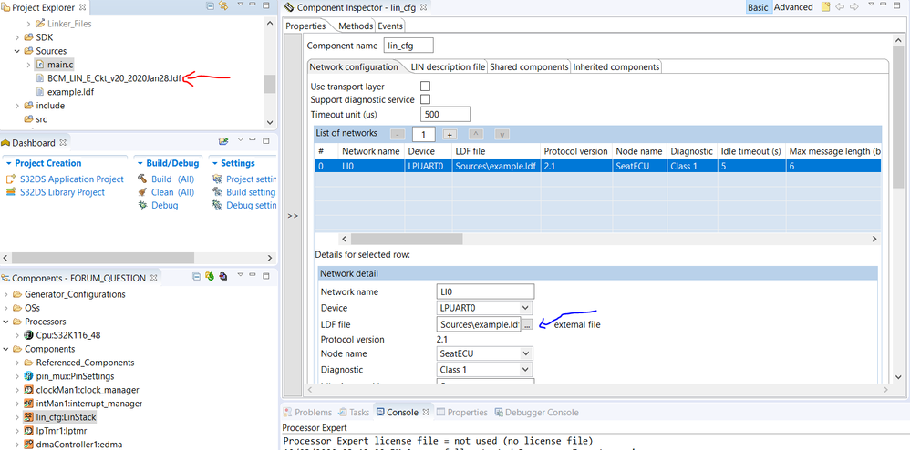Image resolution: width=910 pixels, height=450 pixels.
Task: Click the lin_cfg:LinStack component icon
Action: pyautogui.click(x=28, y=417)
